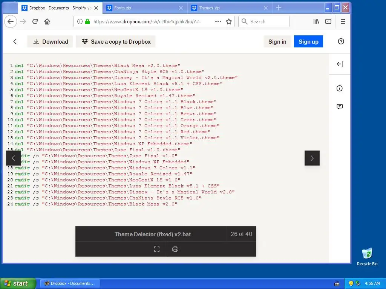Switch to the Fonts.zip tab
Screen dimensions: 386x289
click(145, 8)
